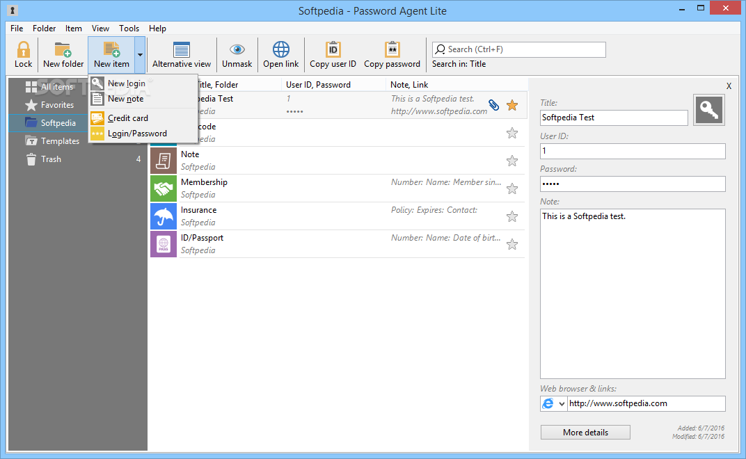Select All items in sidebar
The height and width of the screenshot is (459, 746).
coord(57,86)
